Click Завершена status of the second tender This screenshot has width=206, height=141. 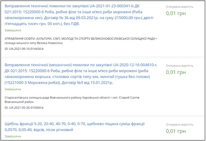(13, 89)
